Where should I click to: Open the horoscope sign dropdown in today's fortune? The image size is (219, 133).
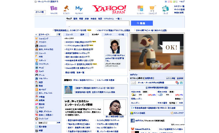pyautogui.click(x=176, y=103)
